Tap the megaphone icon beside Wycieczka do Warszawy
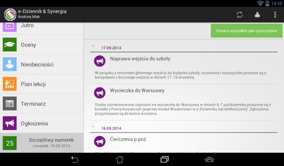 point(100,93)
